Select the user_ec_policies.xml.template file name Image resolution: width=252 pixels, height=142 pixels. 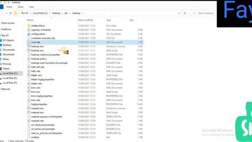coord(46,133)
